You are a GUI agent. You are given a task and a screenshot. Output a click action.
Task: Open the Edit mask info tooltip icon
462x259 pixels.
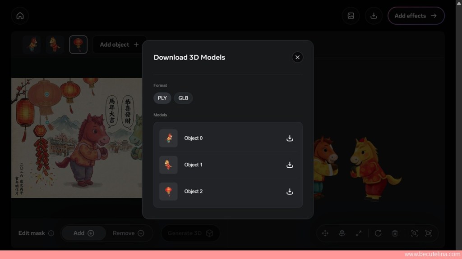tap(51, 233)
